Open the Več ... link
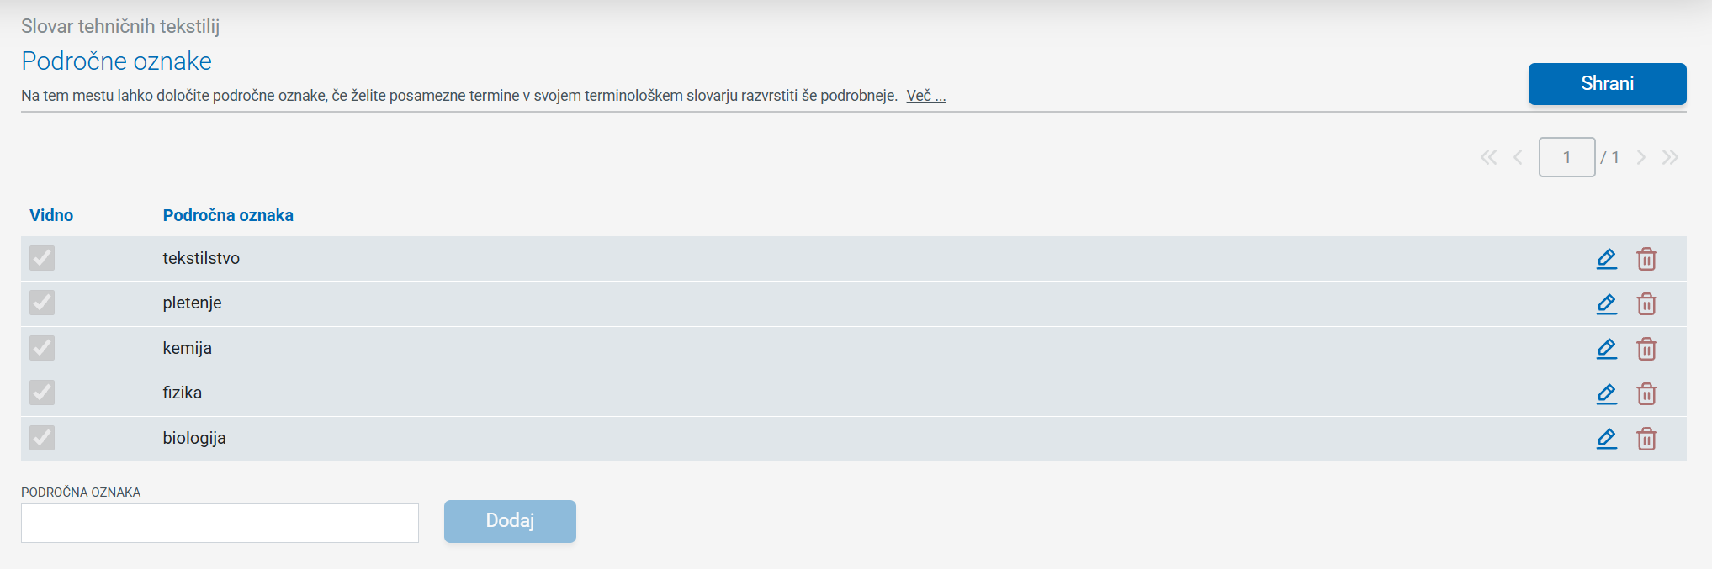Viewport: 1712px width, 569px height. click(925, 96)
